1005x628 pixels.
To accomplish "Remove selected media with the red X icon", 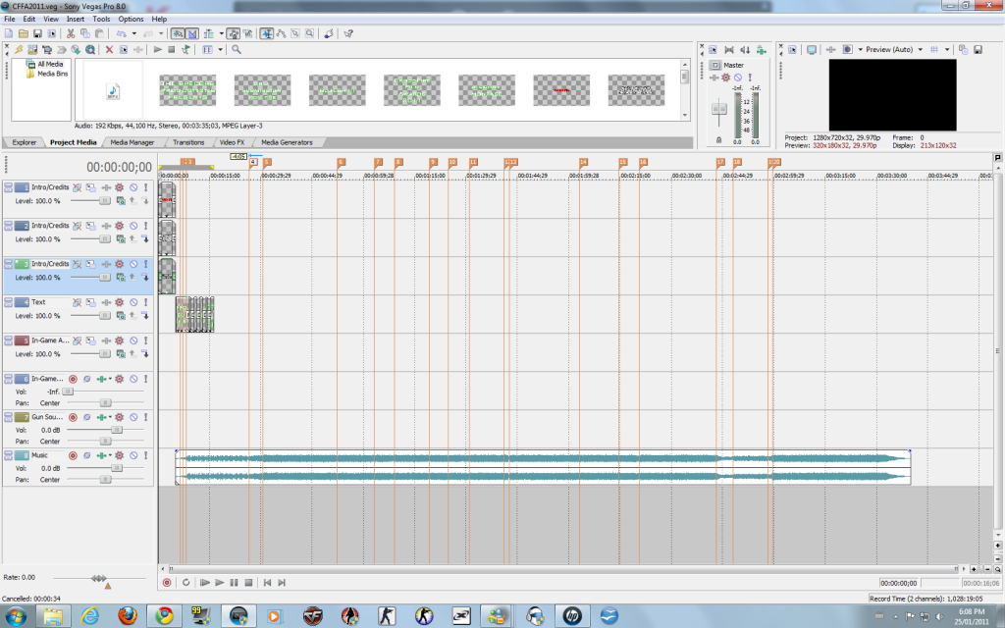I will 109,49.
